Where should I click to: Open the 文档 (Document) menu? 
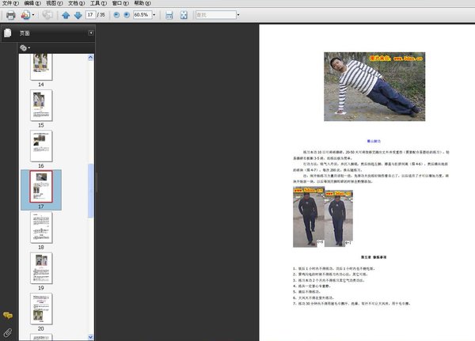77,3
